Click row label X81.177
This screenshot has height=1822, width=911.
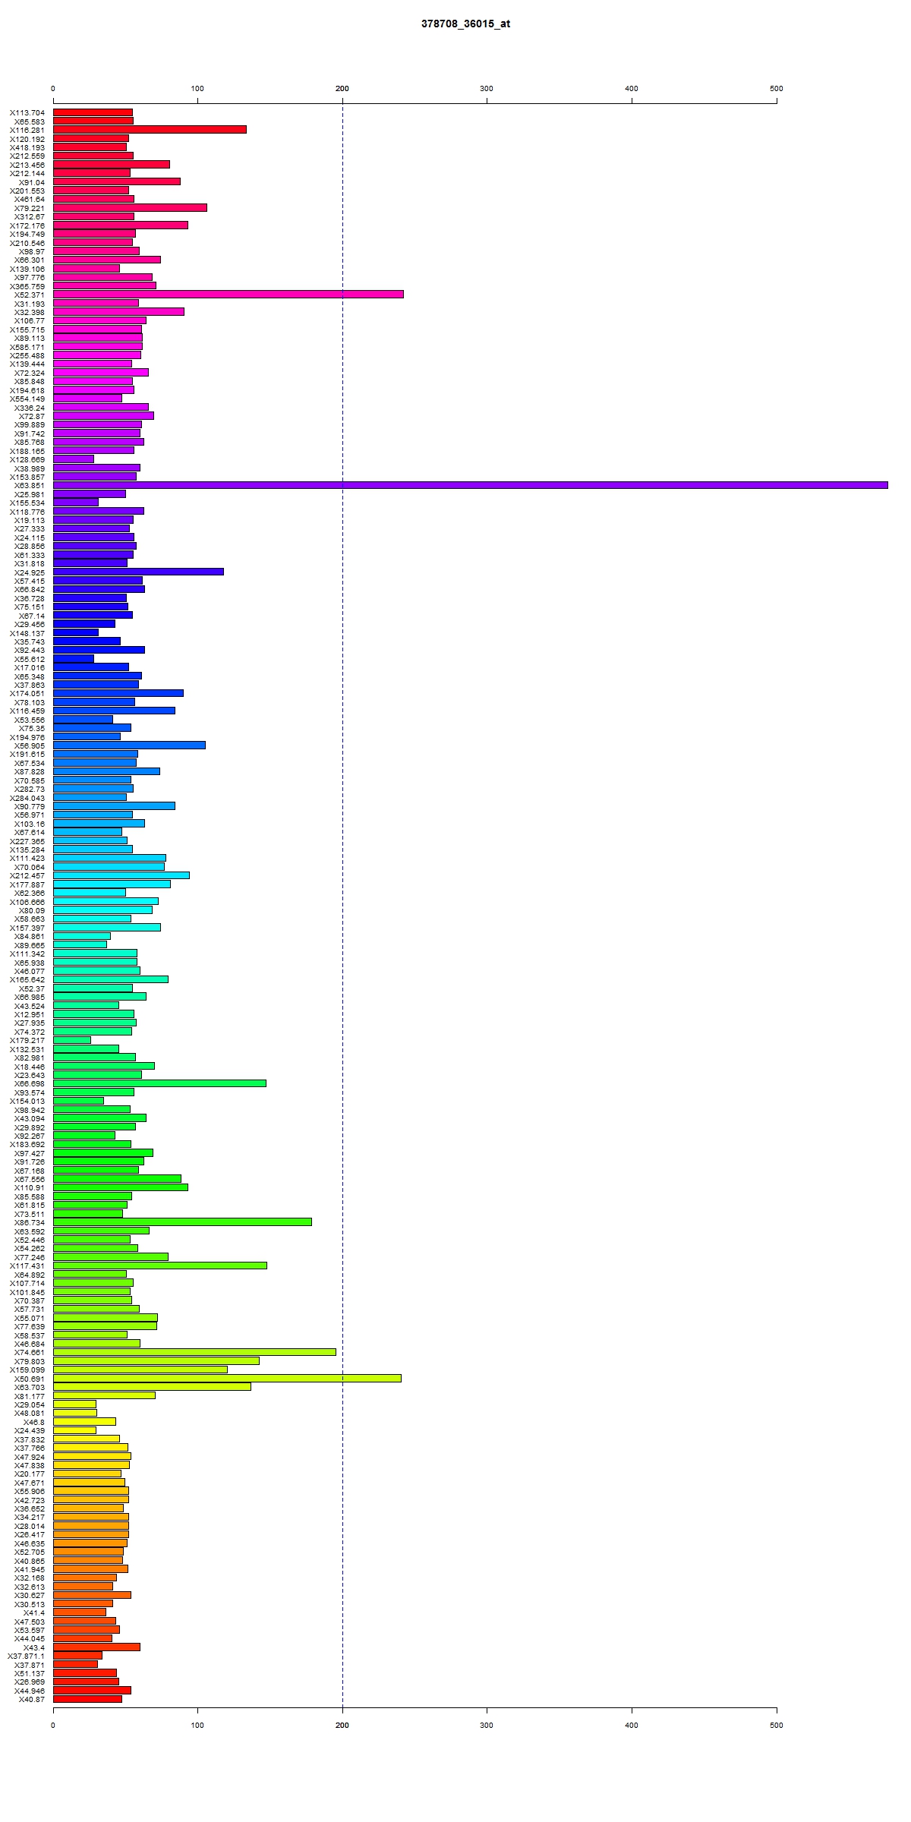click(30, 1396)
